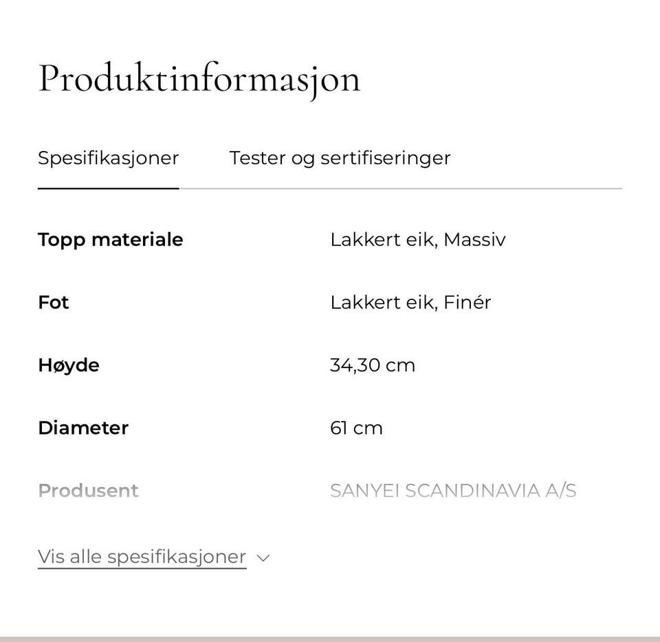Viewport: 660px width, 642px height.
Task: Select the Diameter label
Action: 83,428
